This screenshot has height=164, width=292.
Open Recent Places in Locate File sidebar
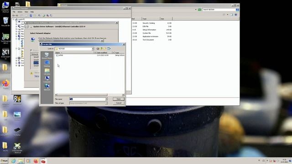[x=47, y=56]
